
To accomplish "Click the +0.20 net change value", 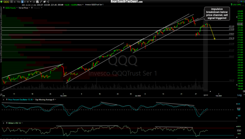I will (67, 5).
